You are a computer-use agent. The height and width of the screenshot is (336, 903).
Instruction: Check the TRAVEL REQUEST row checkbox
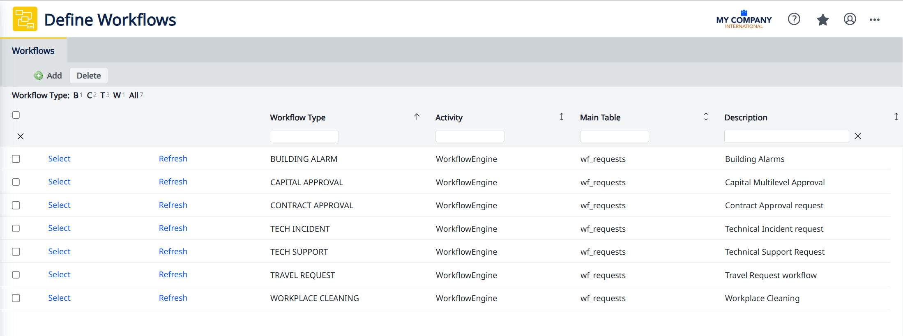tap(16, 275)
